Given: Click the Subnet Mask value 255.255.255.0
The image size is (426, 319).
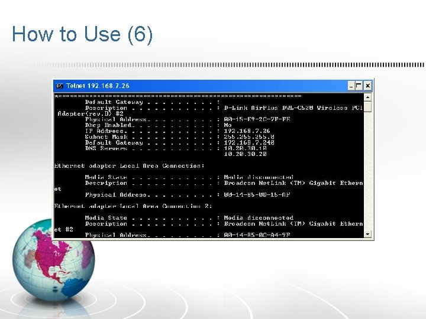Looking at the screenshot, I should (x=249, y=136).
